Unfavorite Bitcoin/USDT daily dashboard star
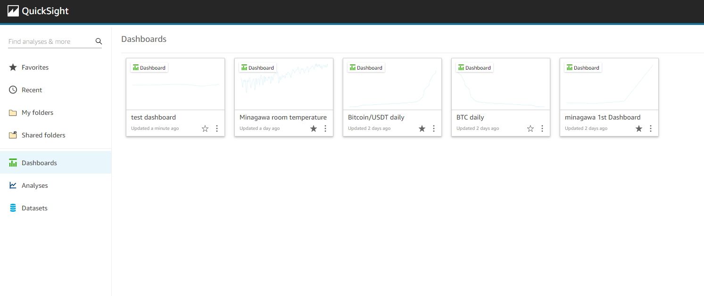The image size is (704, 296). (422, 128)
